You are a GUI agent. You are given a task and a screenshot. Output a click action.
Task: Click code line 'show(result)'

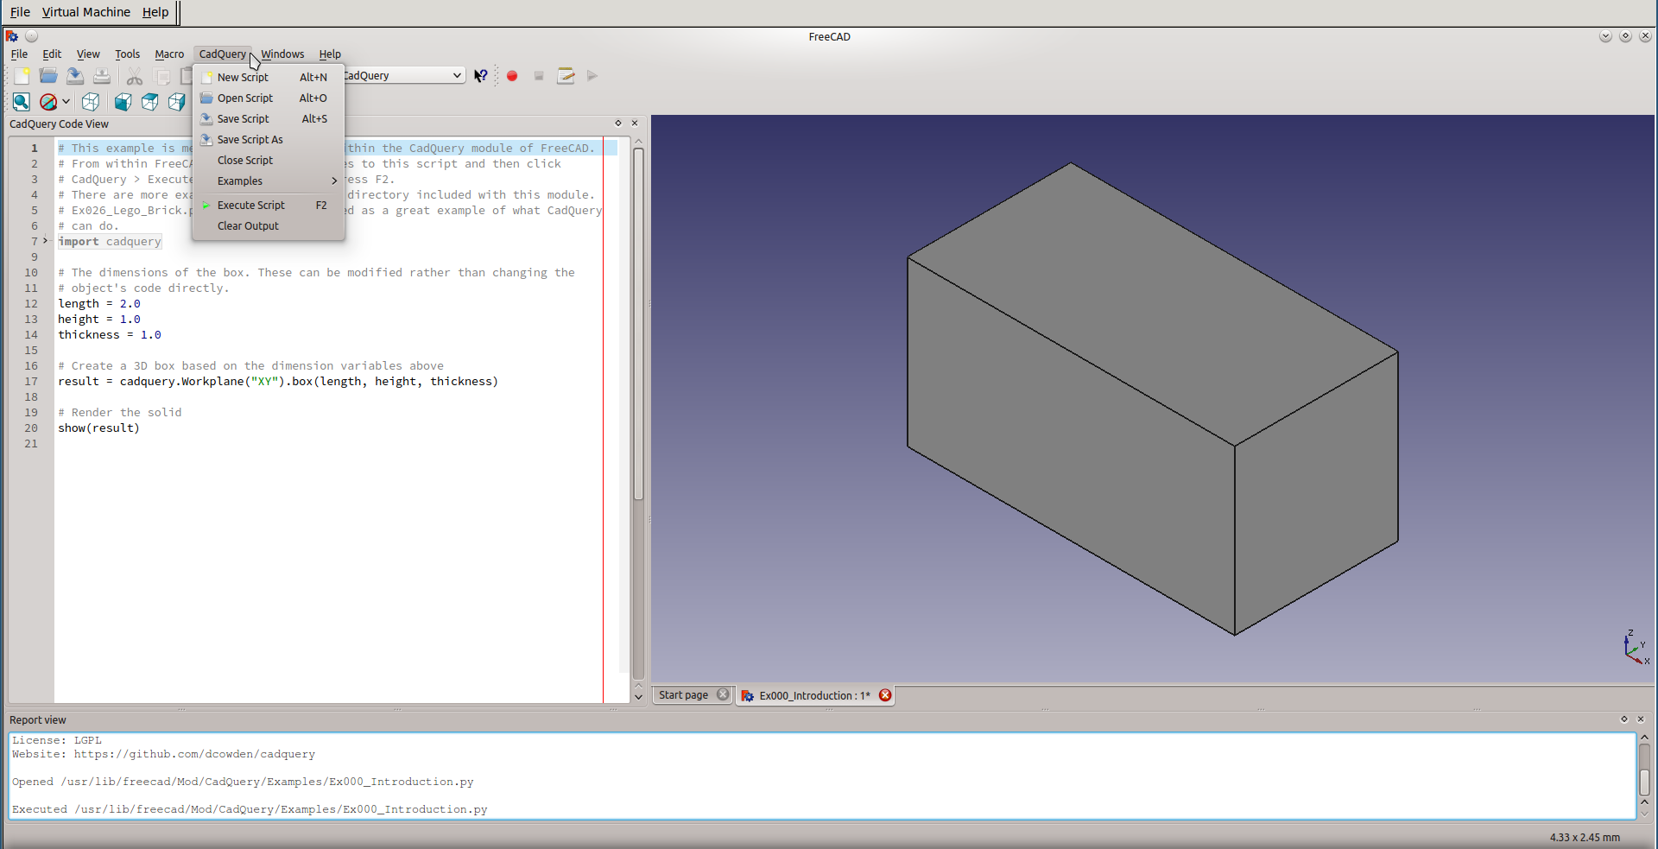coord(98,428)
